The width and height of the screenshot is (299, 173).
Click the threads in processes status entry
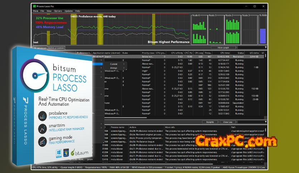pyautogui.click(x=147, y=168)
